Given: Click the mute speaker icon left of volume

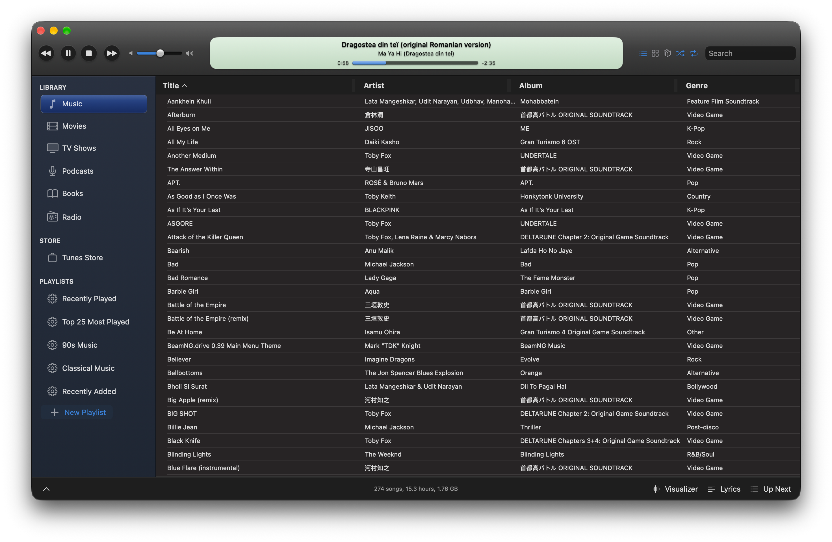Looking at the screenshot, I should tap(131, 53).
